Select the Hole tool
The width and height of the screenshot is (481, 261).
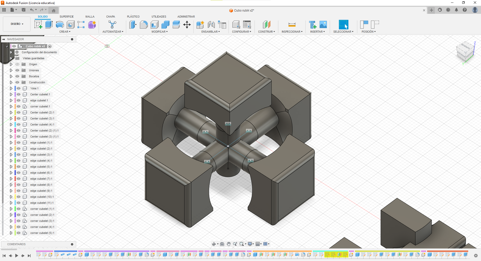(x=70, y=25)
